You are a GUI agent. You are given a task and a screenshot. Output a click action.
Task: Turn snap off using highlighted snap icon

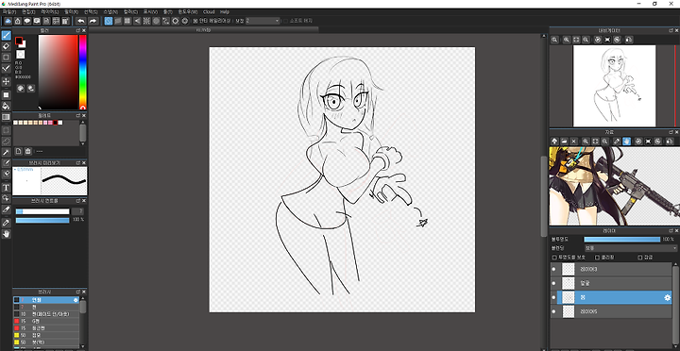click(x=109, y=21)
